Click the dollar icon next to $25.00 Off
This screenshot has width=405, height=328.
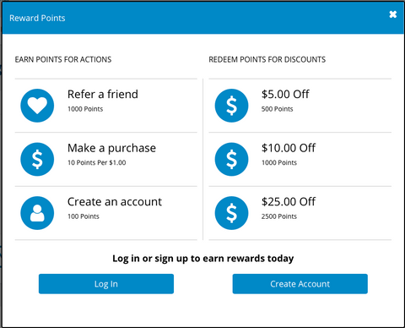[x=231, y=213]
